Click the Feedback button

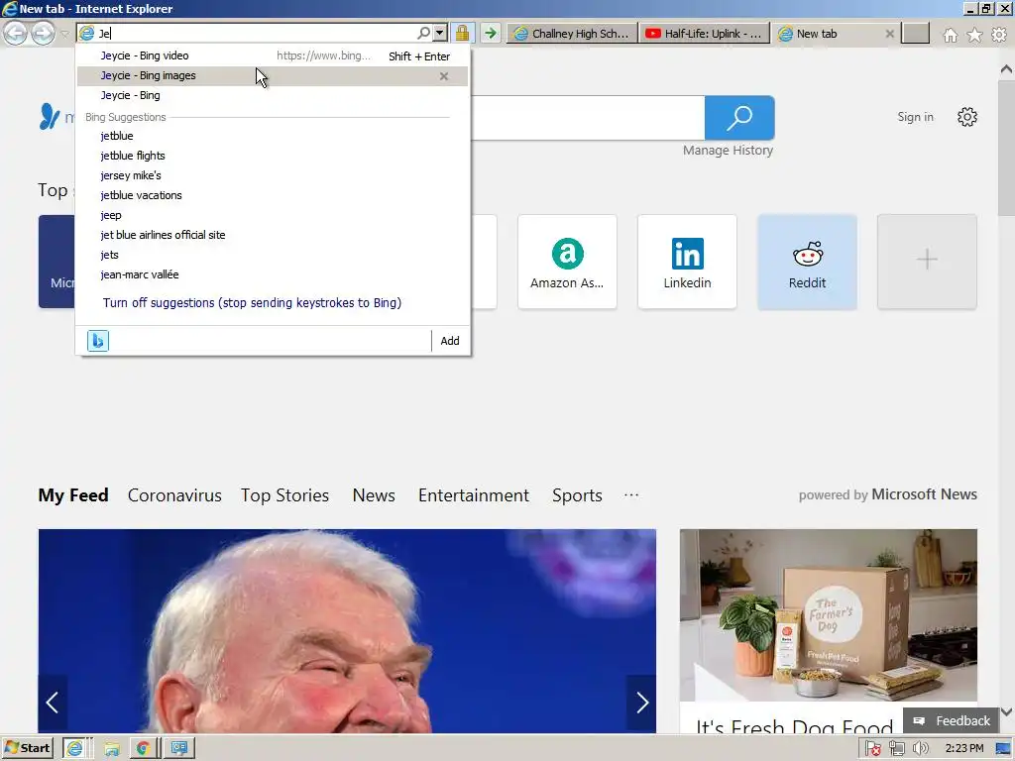pos(951,721)
